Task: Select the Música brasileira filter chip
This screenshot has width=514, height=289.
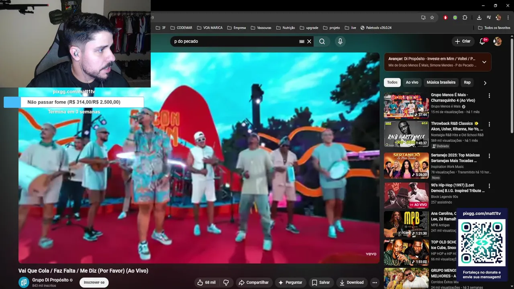Action: coord(441,82)
